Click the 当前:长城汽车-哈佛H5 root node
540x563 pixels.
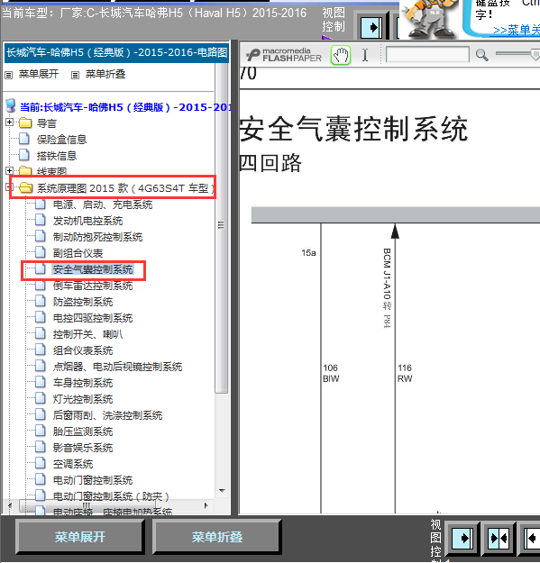pos(125,107)
